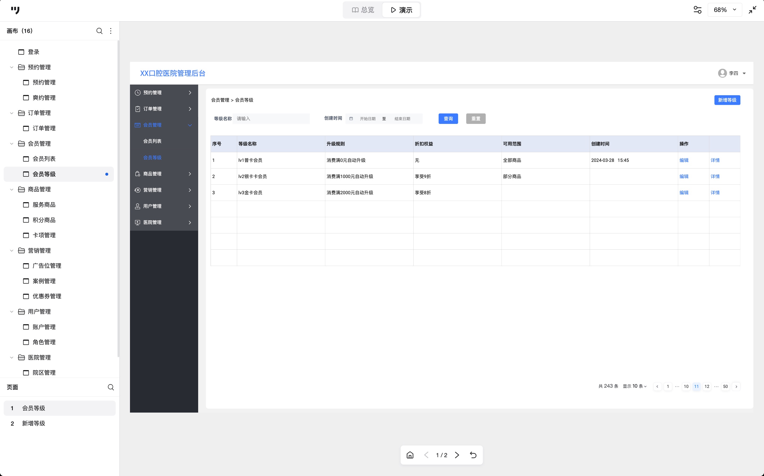764x476 pixels.
Task: Select page 2 新增等级 in pages list
Action: pyautogui.click(x=34, y=423)
